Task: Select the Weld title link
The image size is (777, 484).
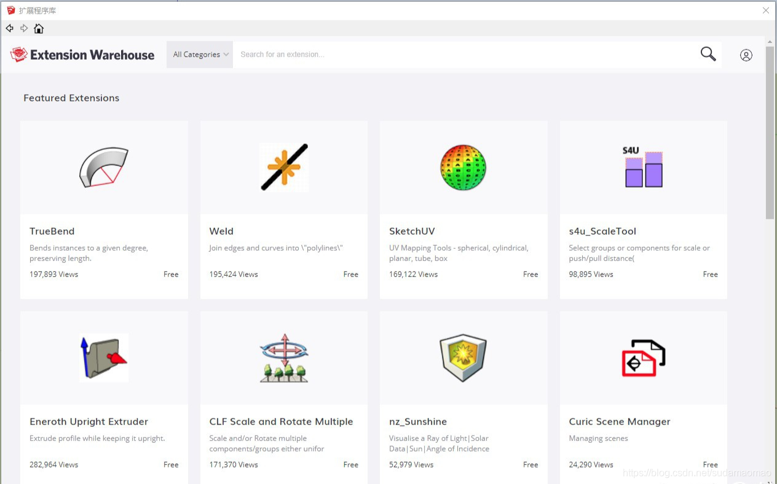Action: coord(221,232)
